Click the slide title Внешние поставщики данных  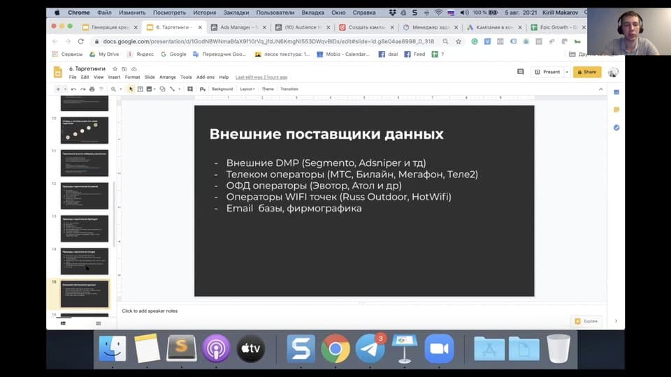(x=326, y=134)
